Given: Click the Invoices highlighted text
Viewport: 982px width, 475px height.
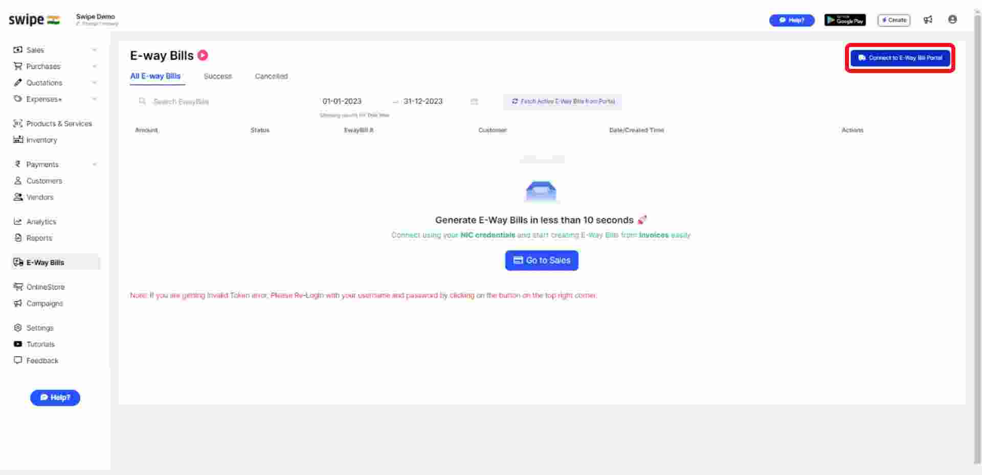Looking at the screenshot, I should [654, 235].
